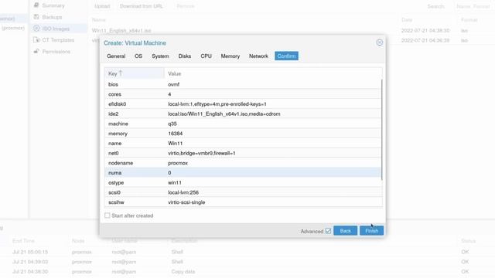Switch to the Memory tab
The height and width of the screenshot is (278, 495).
coord(230,56)
